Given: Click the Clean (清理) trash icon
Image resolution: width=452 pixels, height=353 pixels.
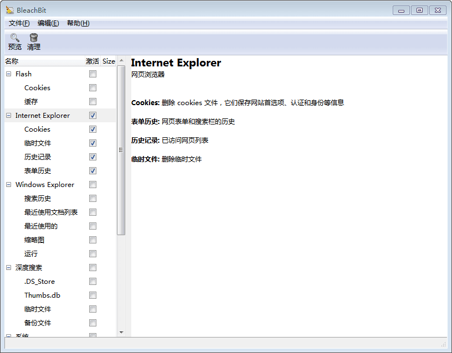Looking at the screenshot, I should [34, 38].
